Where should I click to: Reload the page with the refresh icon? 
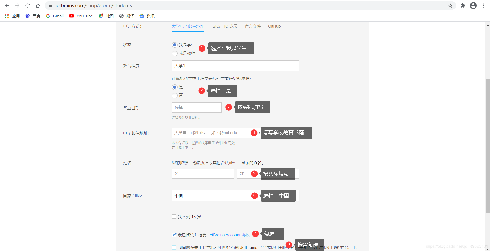27,5
